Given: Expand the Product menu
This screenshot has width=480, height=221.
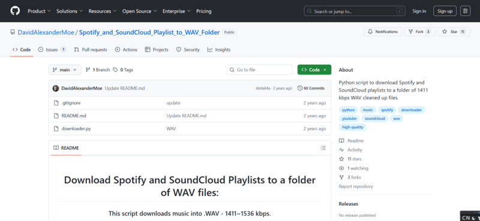Looking at the screenshot, I should pos(39,11).
